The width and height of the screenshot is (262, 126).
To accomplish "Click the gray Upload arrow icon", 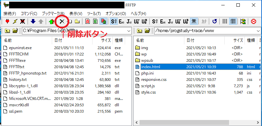I will pos(41,21).
